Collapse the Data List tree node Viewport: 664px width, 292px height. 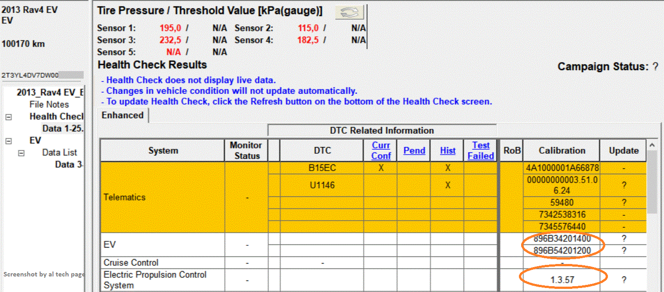tap(21, 152)
